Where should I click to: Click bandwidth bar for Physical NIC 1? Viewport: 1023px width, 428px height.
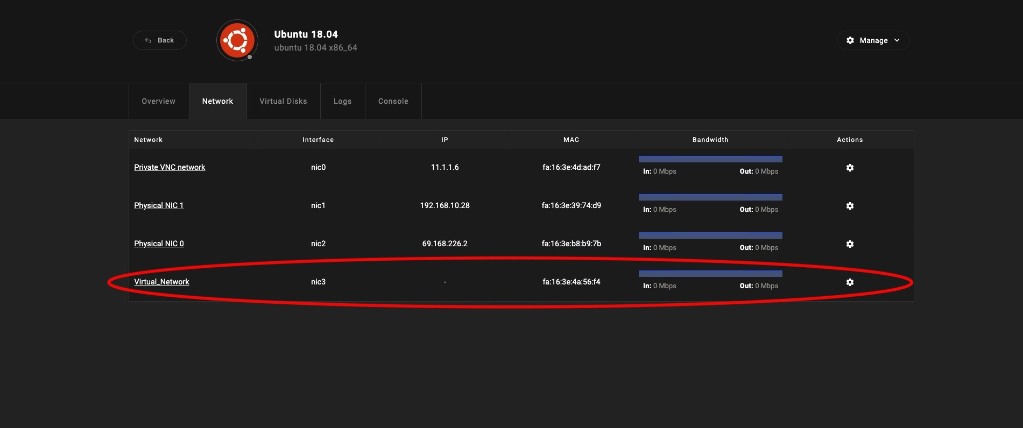pyautogui.click(x=710, y=197)
